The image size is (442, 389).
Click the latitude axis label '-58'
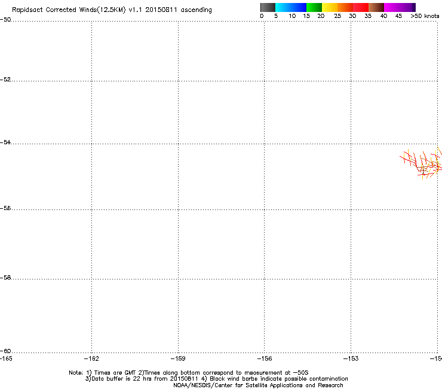click(5, 278)
